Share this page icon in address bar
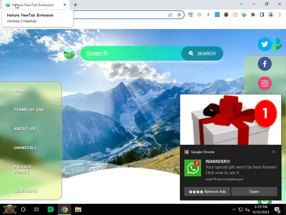This screenshot has width=286, height=215. (170, 15)
